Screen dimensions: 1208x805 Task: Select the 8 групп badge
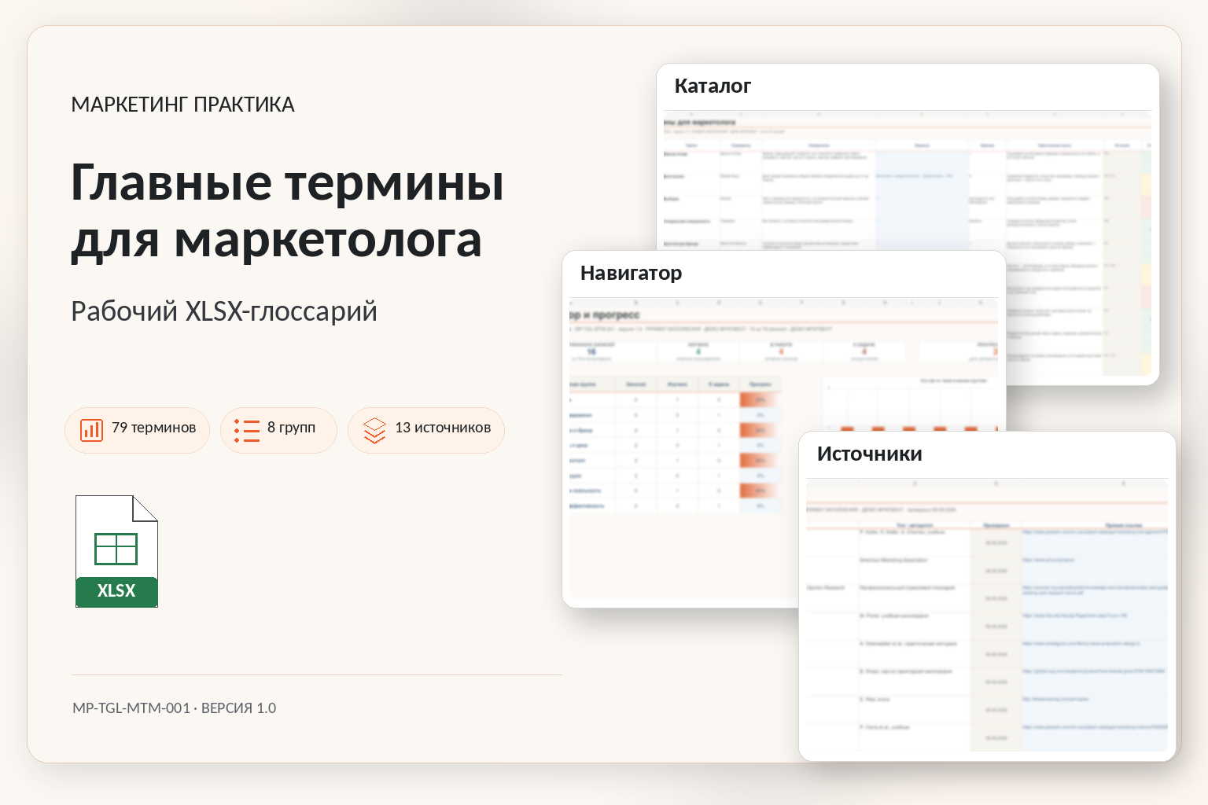coord(278,430)
